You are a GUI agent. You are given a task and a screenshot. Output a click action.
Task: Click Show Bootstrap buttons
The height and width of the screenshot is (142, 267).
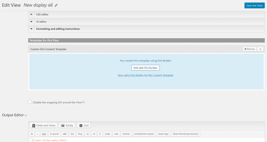(x=185, y=134)
